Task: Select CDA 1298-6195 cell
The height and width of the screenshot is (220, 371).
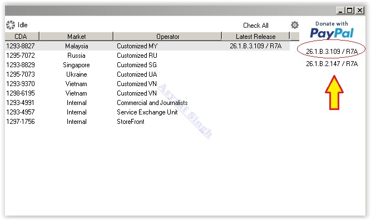Action: tap(21, 93)
